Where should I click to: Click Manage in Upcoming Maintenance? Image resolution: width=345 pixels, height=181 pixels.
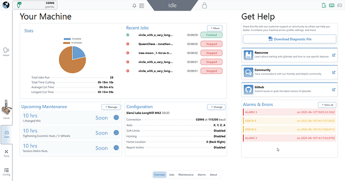(x=111, y=107)
